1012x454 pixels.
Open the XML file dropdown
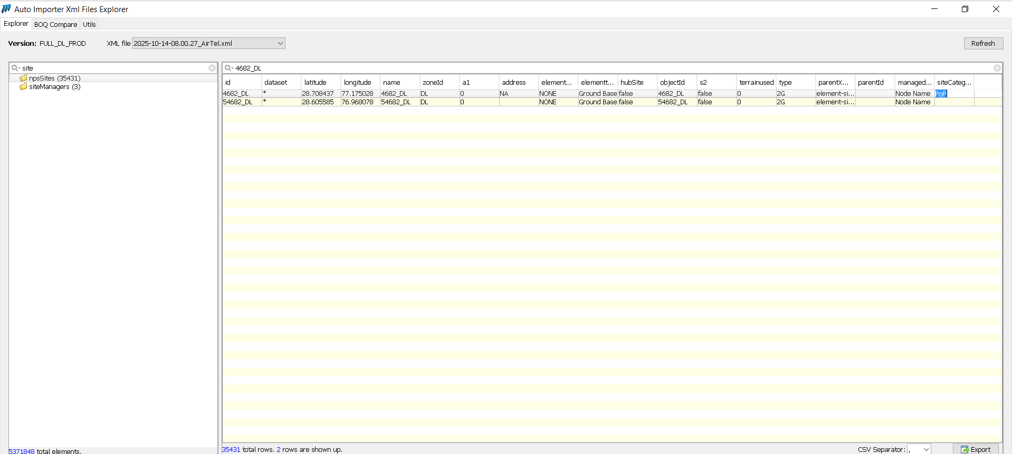point(280,43)
